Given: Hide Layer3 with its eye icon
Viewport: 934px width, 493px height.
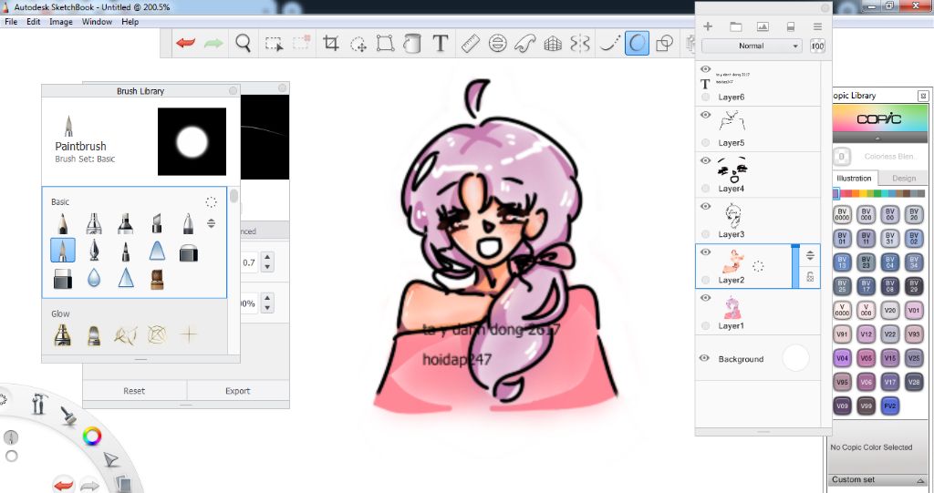Looking at the screenshot, I should pos(705,207).
